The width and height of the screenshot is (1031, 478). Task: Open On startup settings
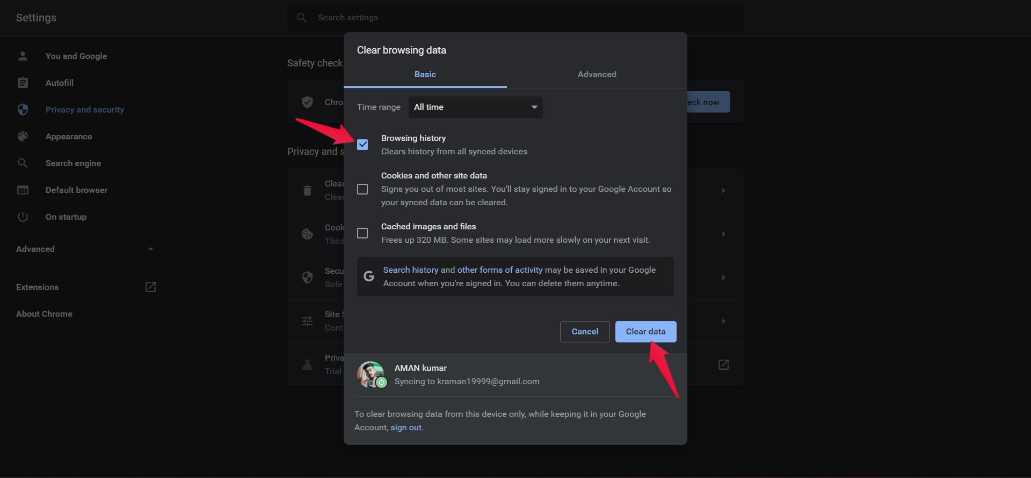click(66, 216)
